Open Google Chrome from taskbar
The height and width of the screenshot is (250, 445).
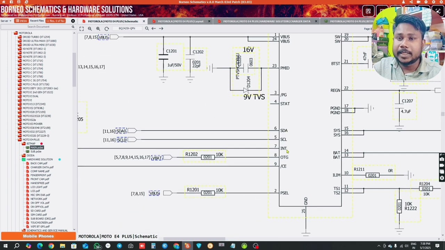pos(51,246)
